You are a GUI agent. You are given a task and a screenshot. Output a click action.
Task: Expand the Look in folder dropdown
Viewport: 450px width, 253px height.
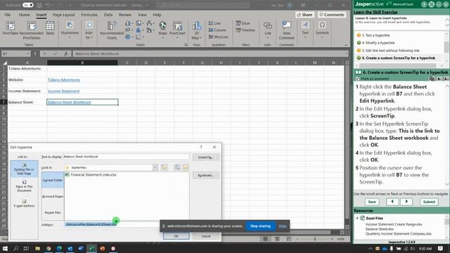[x=155, y=167]
